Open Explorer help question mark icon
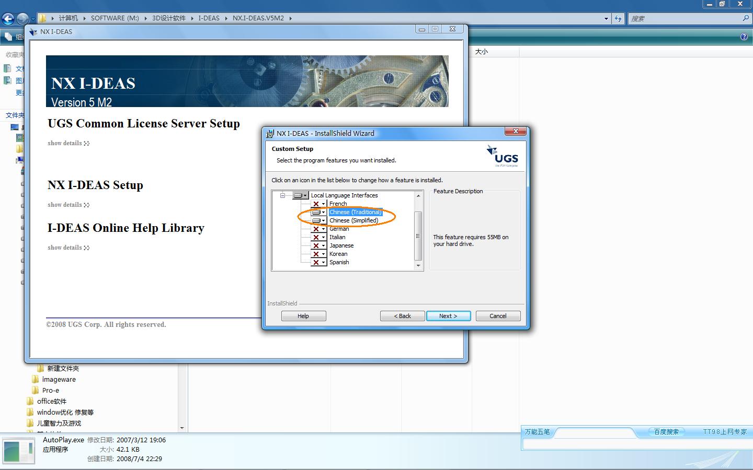This screenshot has height=470, width=753. 744,37
